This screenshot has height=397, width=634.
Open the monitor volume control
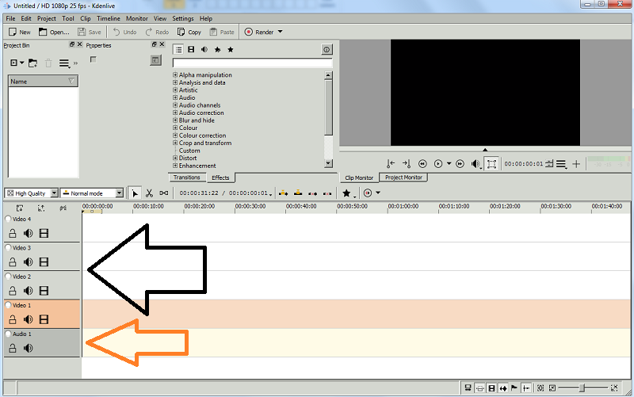(475, 164)
